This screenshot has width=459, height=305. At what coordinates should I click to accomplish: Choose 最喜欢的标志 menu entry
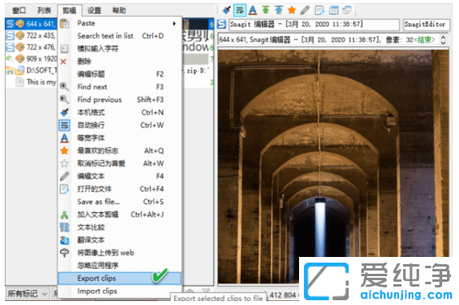tap(120, 150)
